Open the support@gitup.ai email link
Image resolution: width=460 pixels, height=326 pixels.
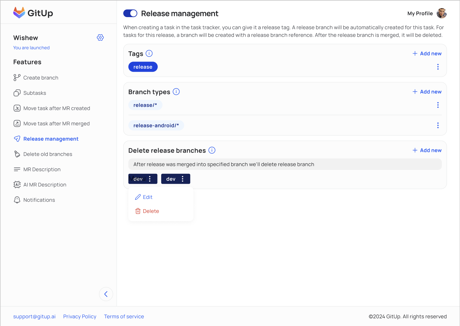tap(34, 316)
